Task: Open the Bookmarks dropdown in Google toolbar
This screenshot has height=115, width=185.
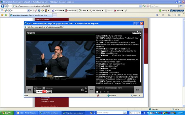Action: point(58,10)
